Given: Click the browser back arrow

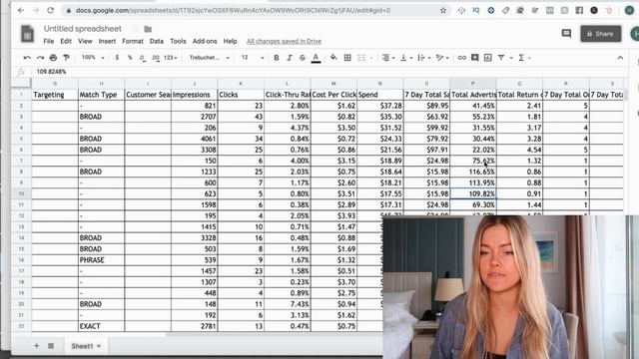Looking at the screenshot, I should [21, 11].
